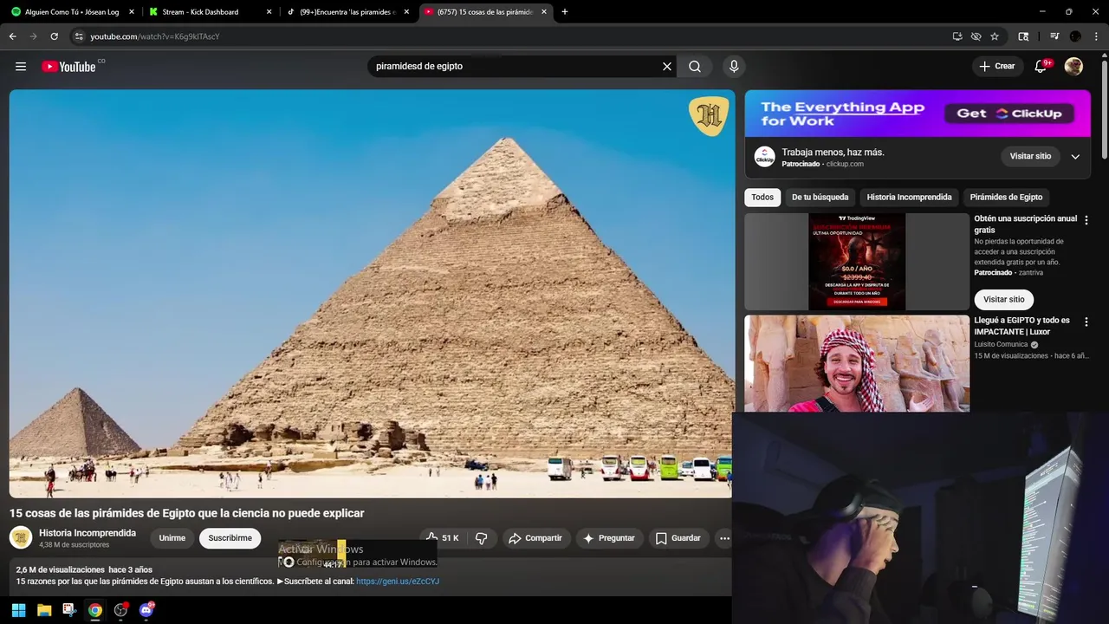
Task: Open the Luisito Comunica channel name
Action: tap(1001, 344)
